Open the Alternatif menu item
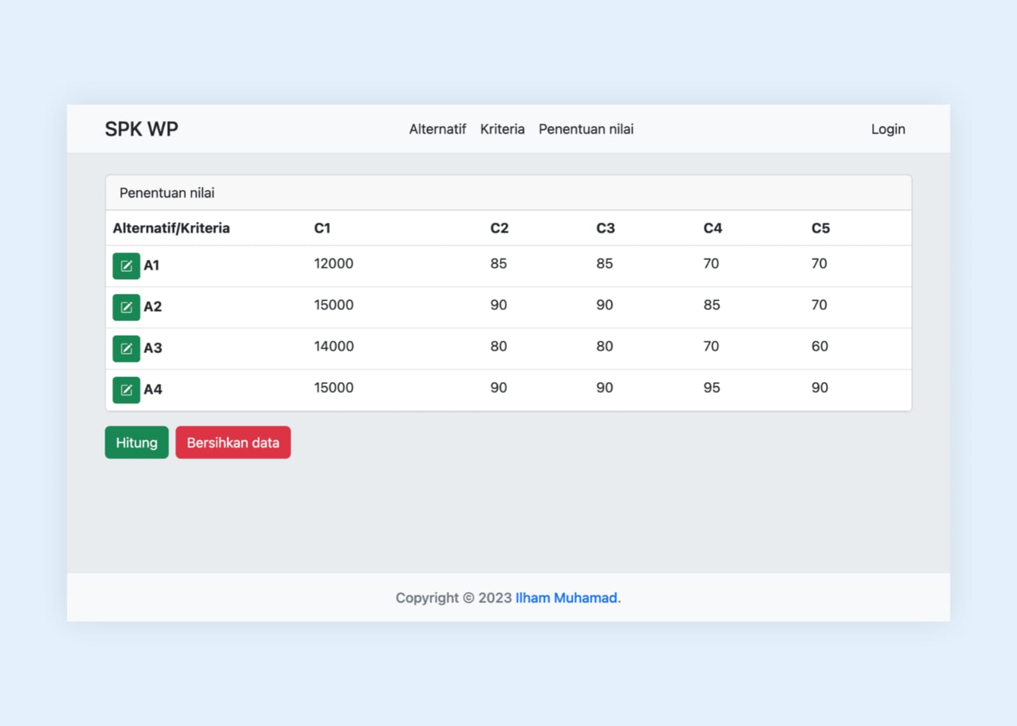 (x=437, y=129)
